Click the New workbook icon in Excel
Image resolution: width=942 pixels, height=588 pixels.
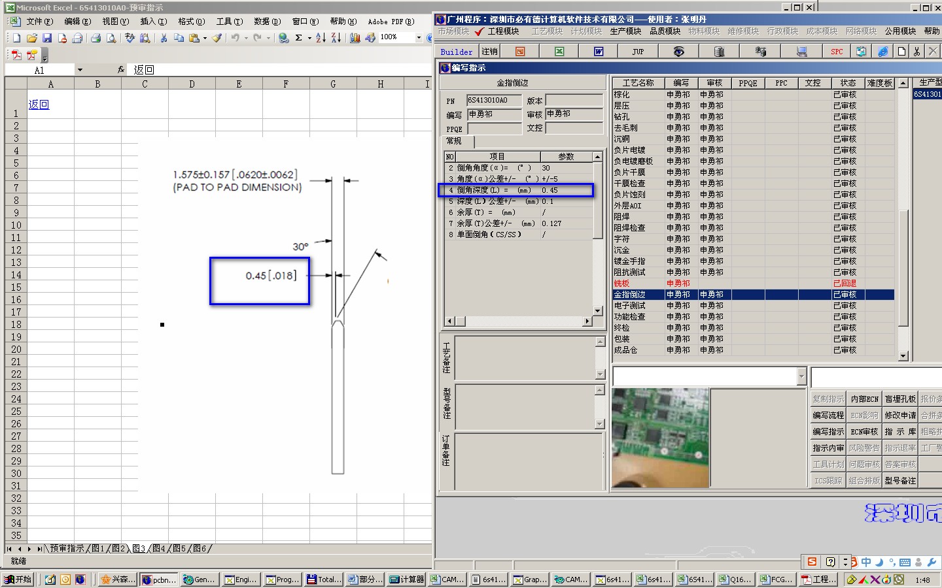[x=16, y=38]
